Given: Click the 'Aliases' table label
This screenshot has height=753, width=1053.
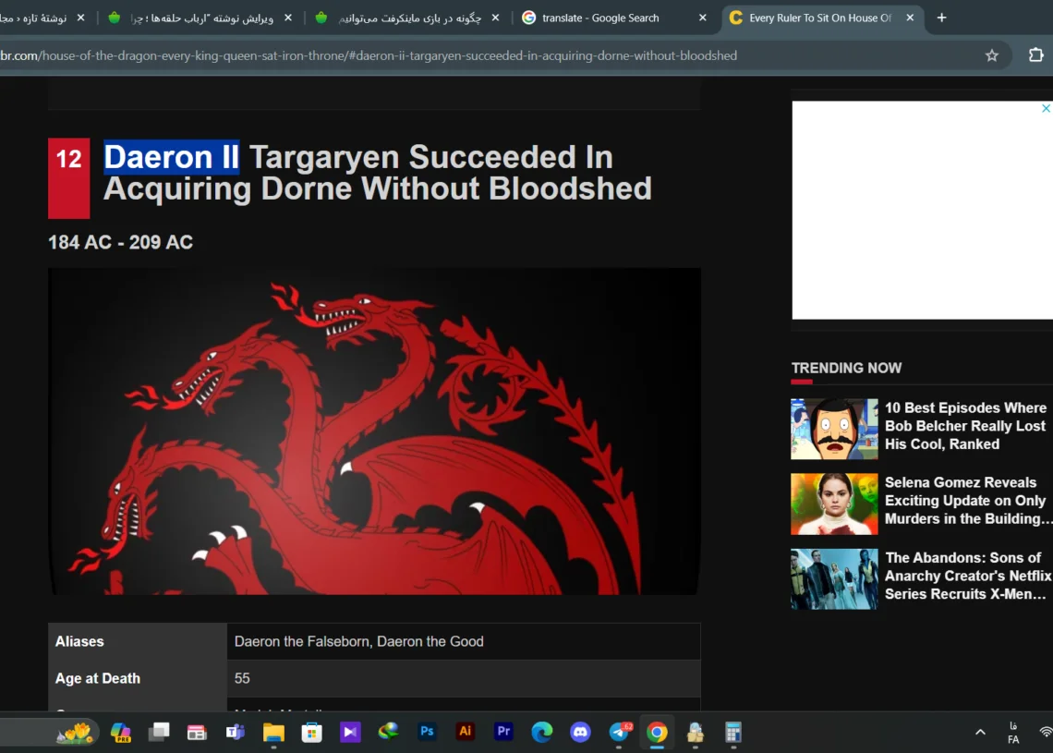Looking at the screenshot, I should tap(79, 641).
